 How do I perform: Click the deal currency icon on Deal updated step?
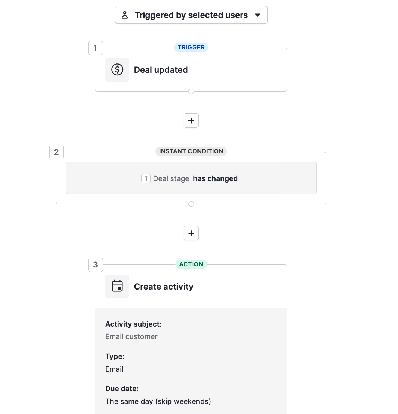click(117, 69)
